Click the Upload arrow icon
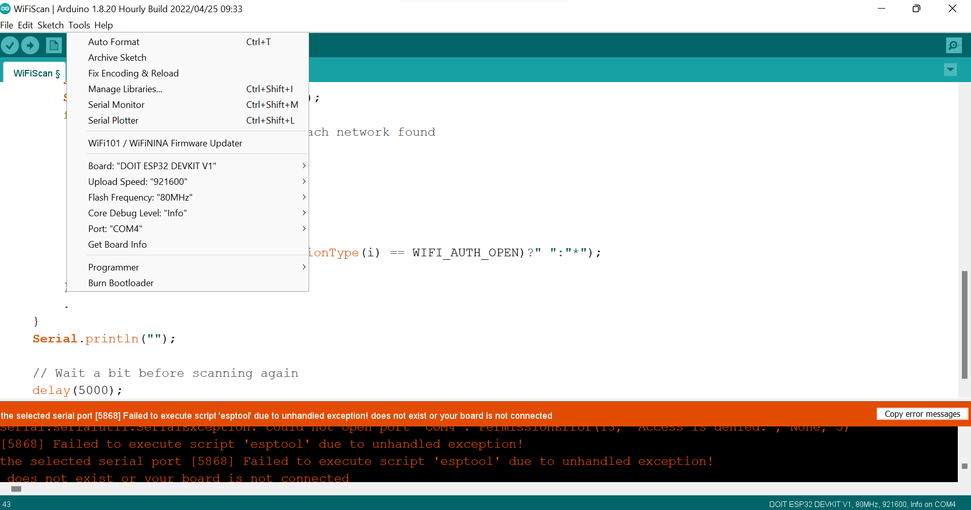The width and height of the screenshot is (971, 510). 30,46
